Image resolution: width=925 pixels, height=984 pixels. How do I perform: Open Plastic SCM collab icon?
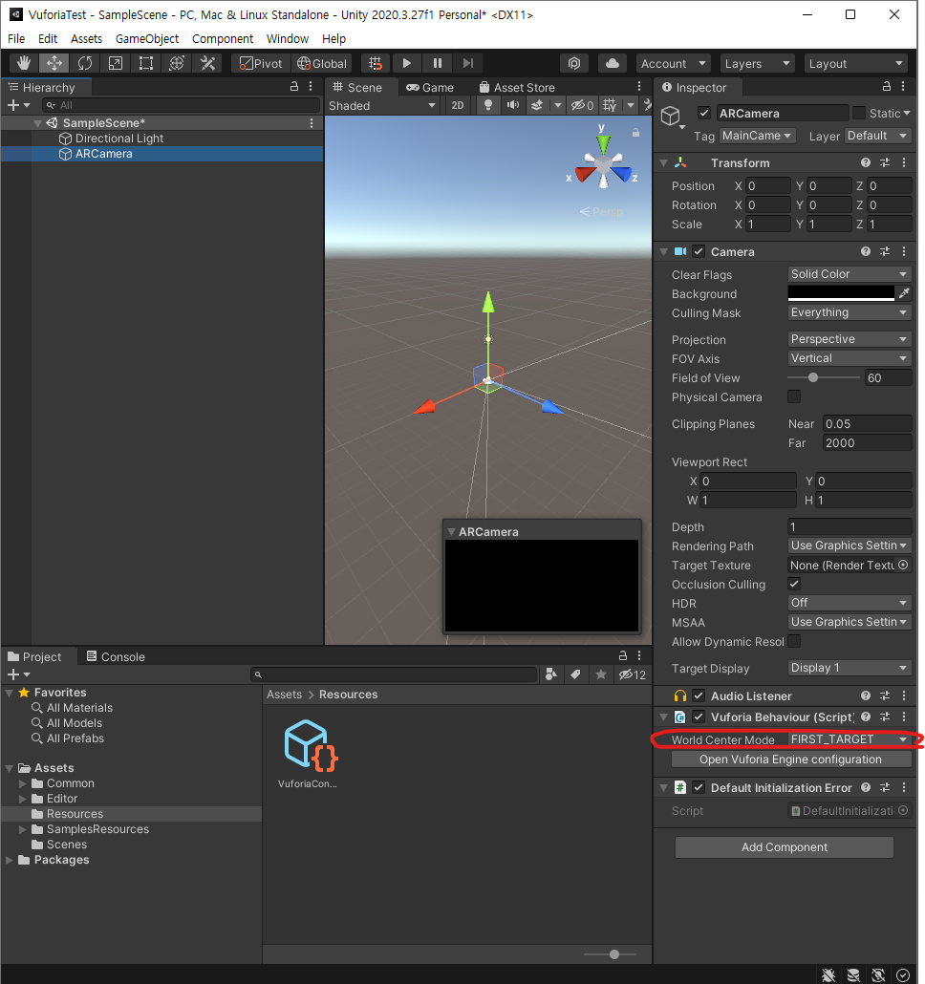pos(574,63)
